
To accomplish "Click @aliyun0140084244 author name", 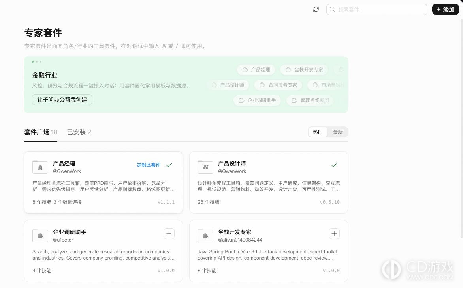I will point(240,240).
